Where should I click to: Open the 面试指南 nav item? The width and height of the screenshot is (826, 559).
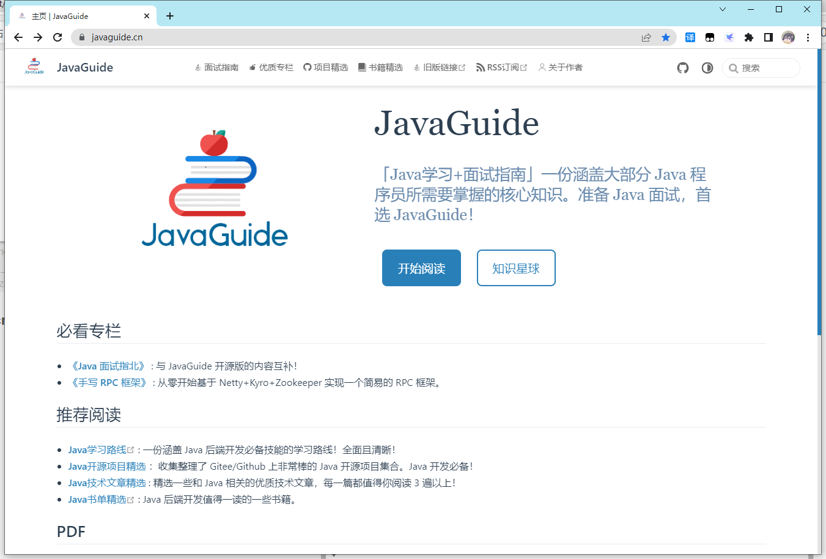click(x=216, y=67)
